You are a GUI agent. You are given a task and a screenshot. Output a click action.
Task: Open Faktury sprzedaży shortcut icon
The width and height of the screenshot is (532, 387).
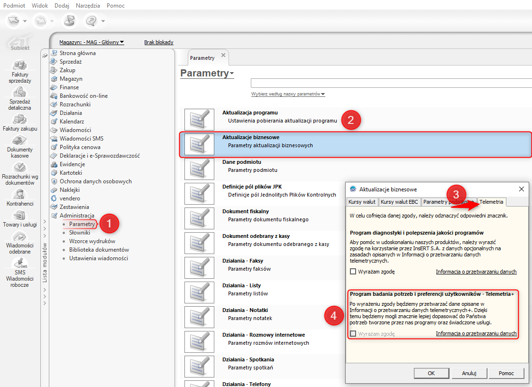pos(20,65)
